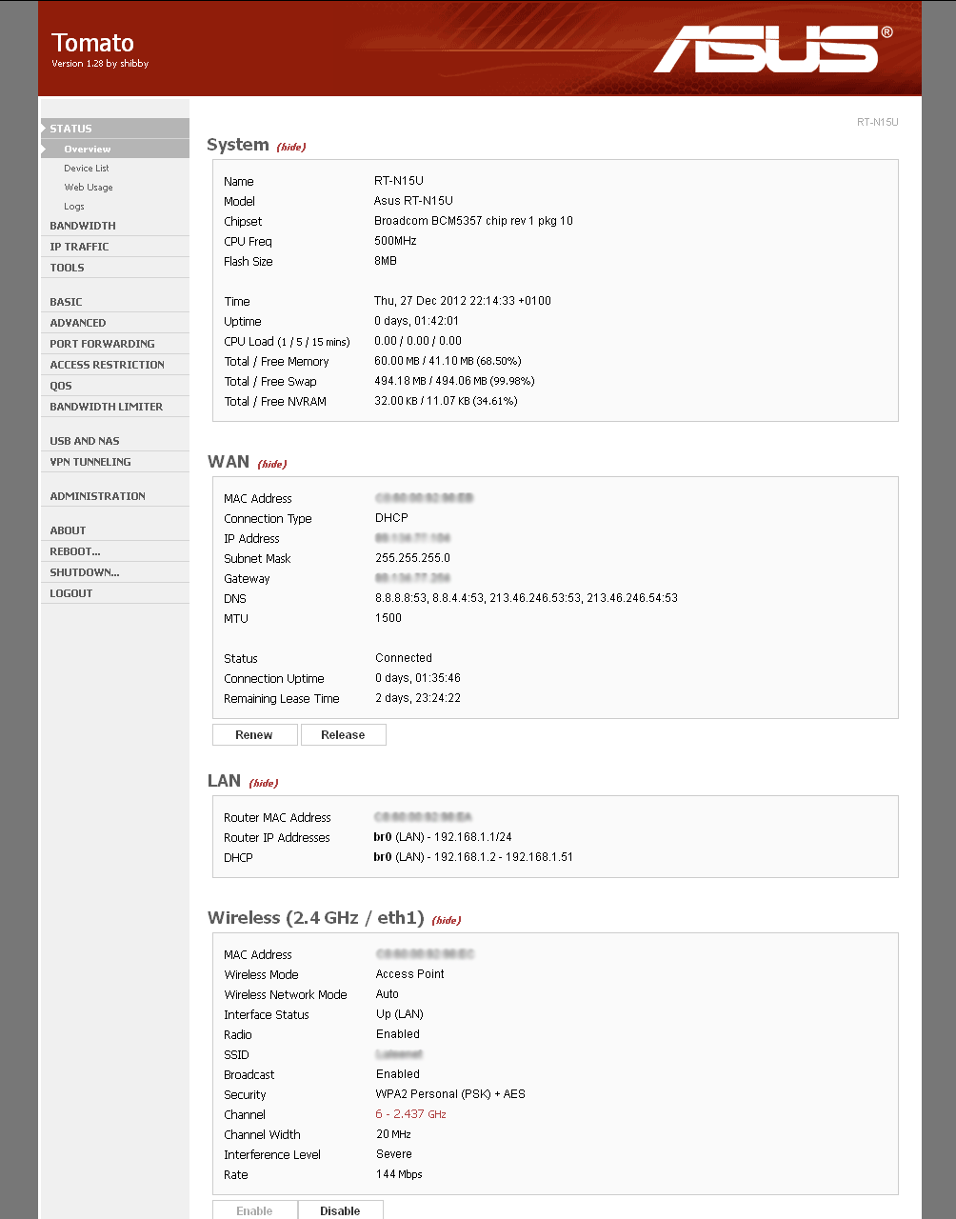Click the chipset value 'Broadcom BCM5357'
956x1219 pixels.
pos(473,221)
